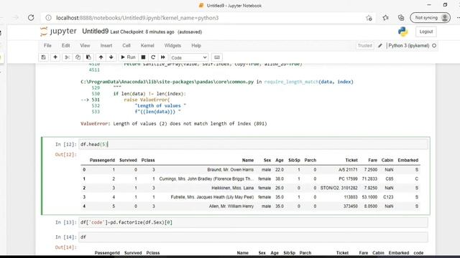
Task: Open the cell type Code dropdown
Action: (x=189, y=57)
